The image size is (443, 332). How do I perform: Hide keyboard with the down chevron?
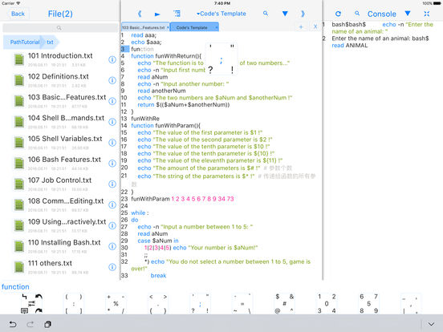tap(431, 324)
